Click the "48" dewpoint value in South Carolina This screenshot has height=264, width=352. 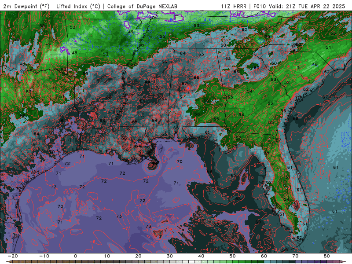(315, 64)
